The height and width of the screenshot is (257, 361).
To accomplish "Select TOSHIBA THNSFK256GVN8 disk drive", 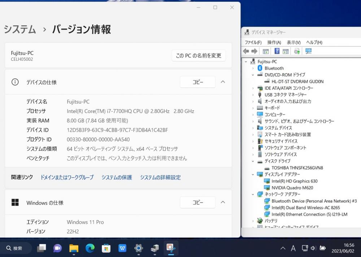I will [x=297, y=168].
